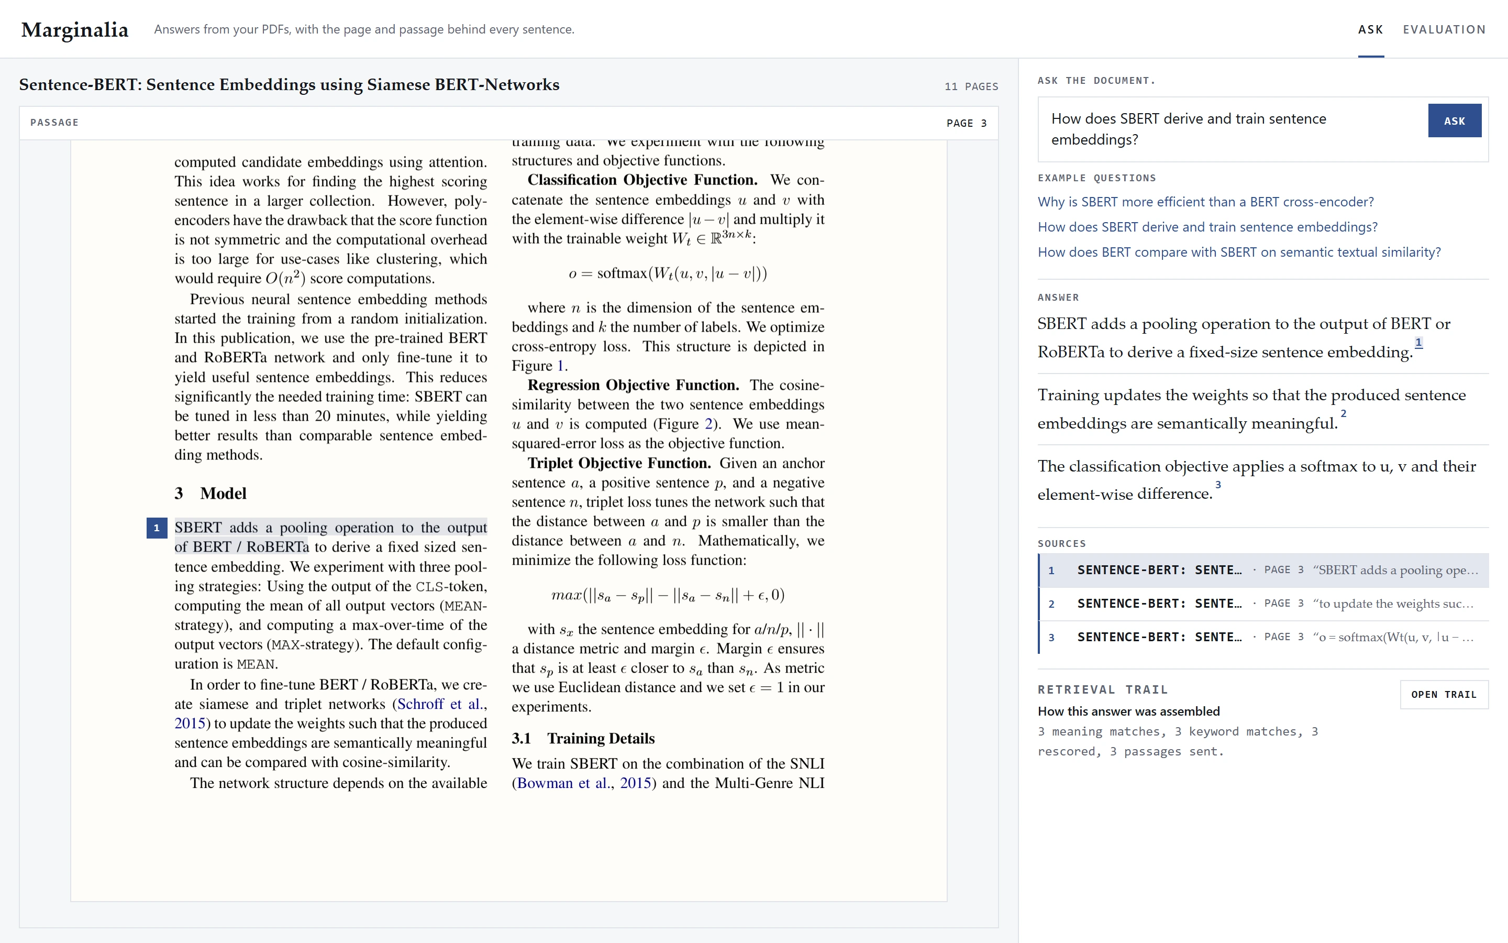Click the Marginalia logo title
The height and width of the screenshot is (943, 1508).
pyautogui.click(x=75, y=29)
